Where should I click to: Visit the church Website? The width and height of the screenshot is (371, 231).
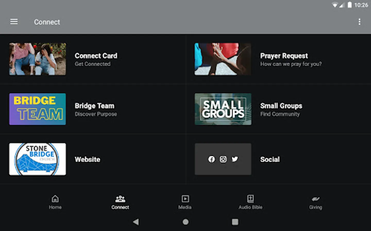click(87, 159)
